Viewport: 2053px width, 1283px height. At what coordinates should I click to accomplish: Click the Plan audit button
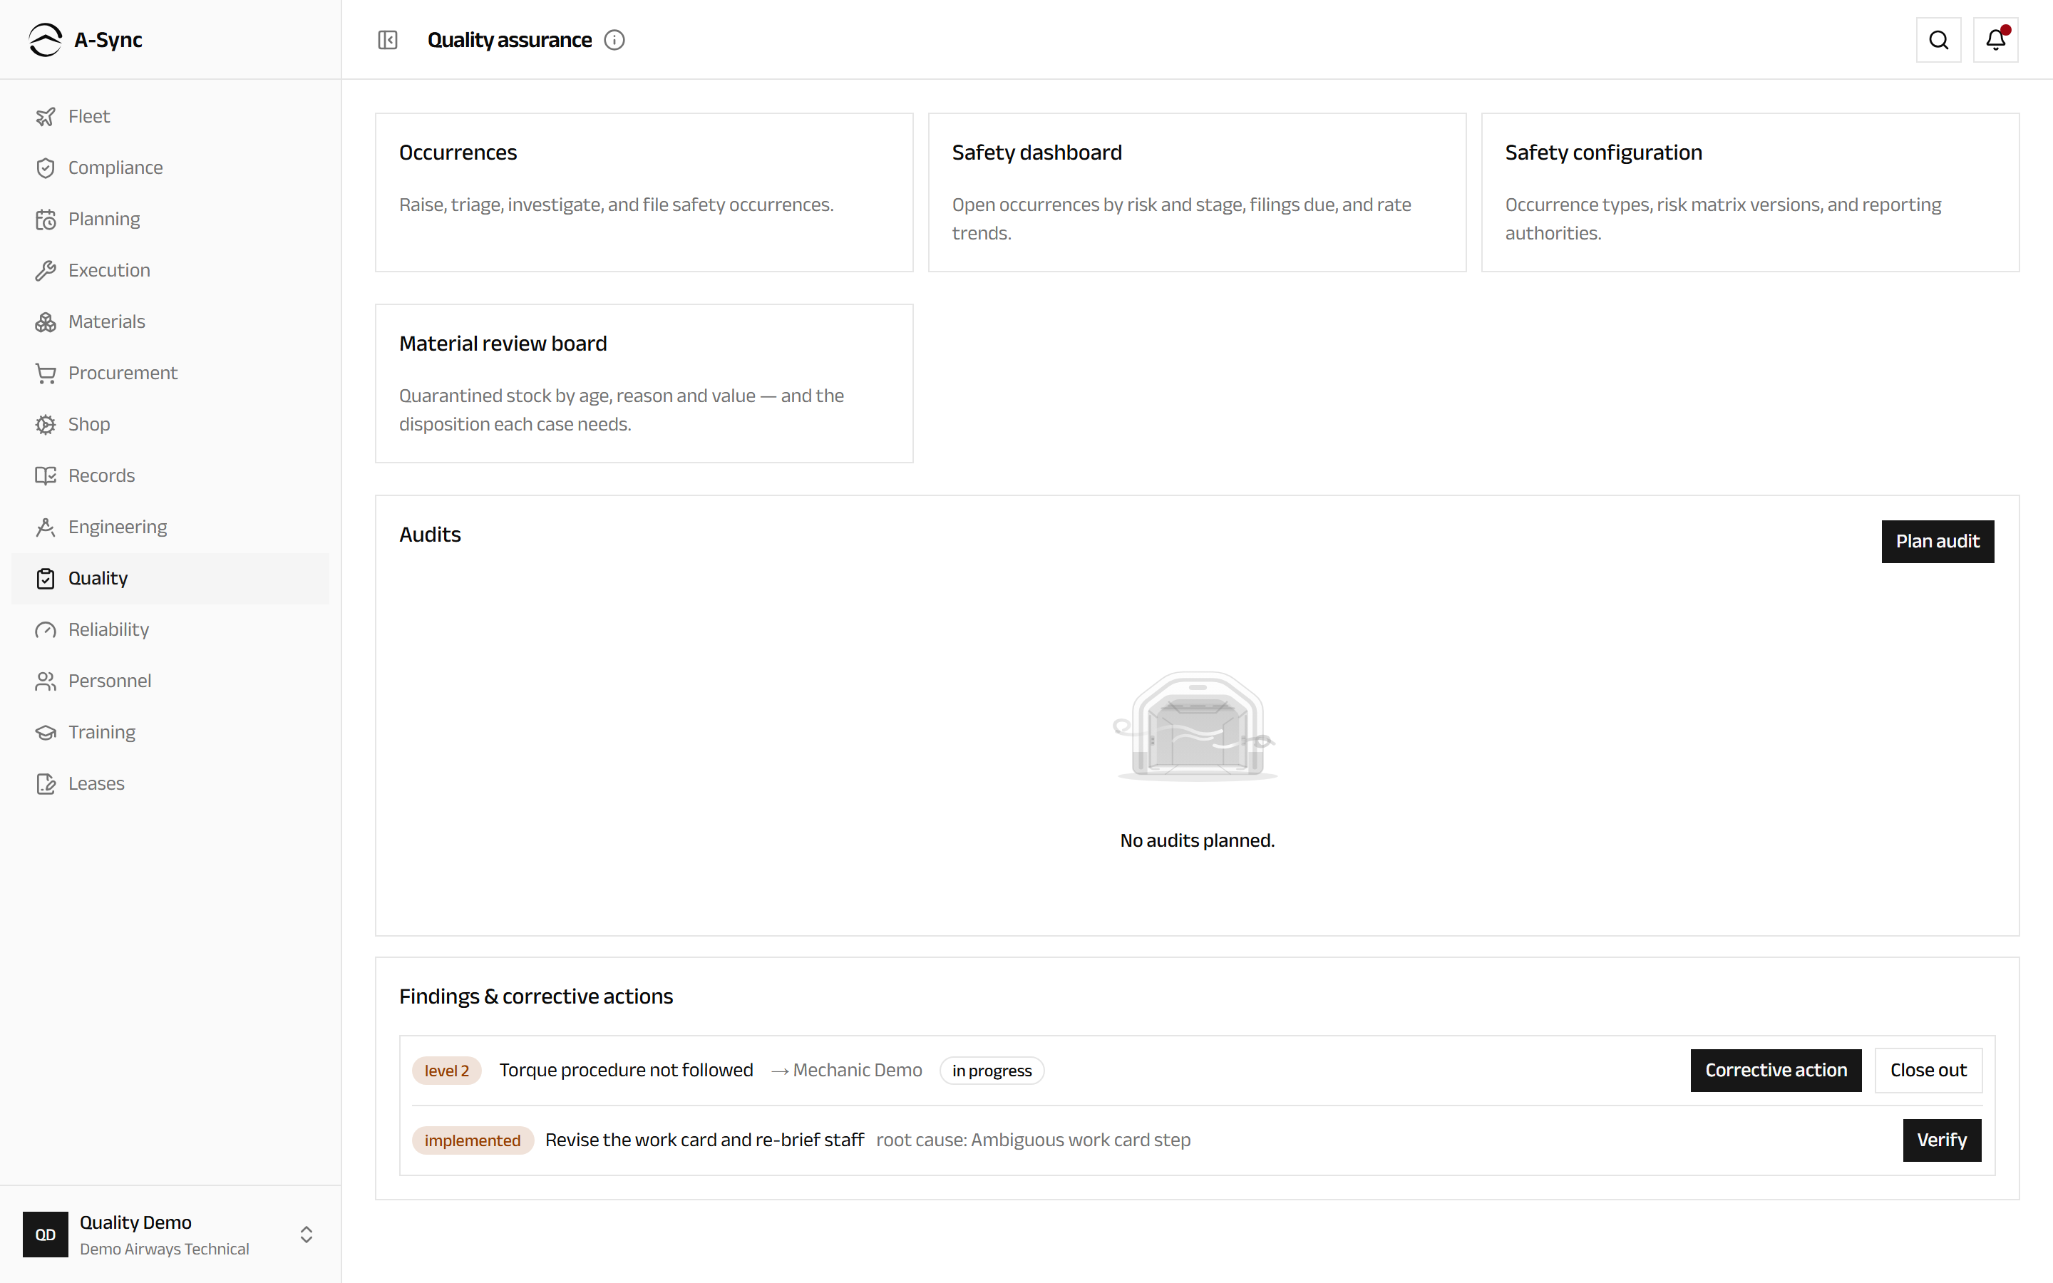pyautogui.click(x=1938, y=542)
